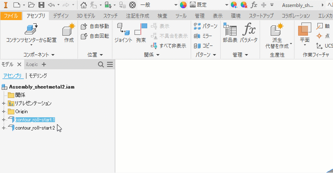Select the 自由回転 tool
The image size is (333, 173).
pyautogui.click(x=95, y=36)
